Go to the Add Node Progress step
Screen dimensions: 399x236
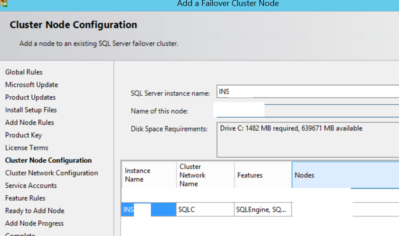(x=34, y=223)
